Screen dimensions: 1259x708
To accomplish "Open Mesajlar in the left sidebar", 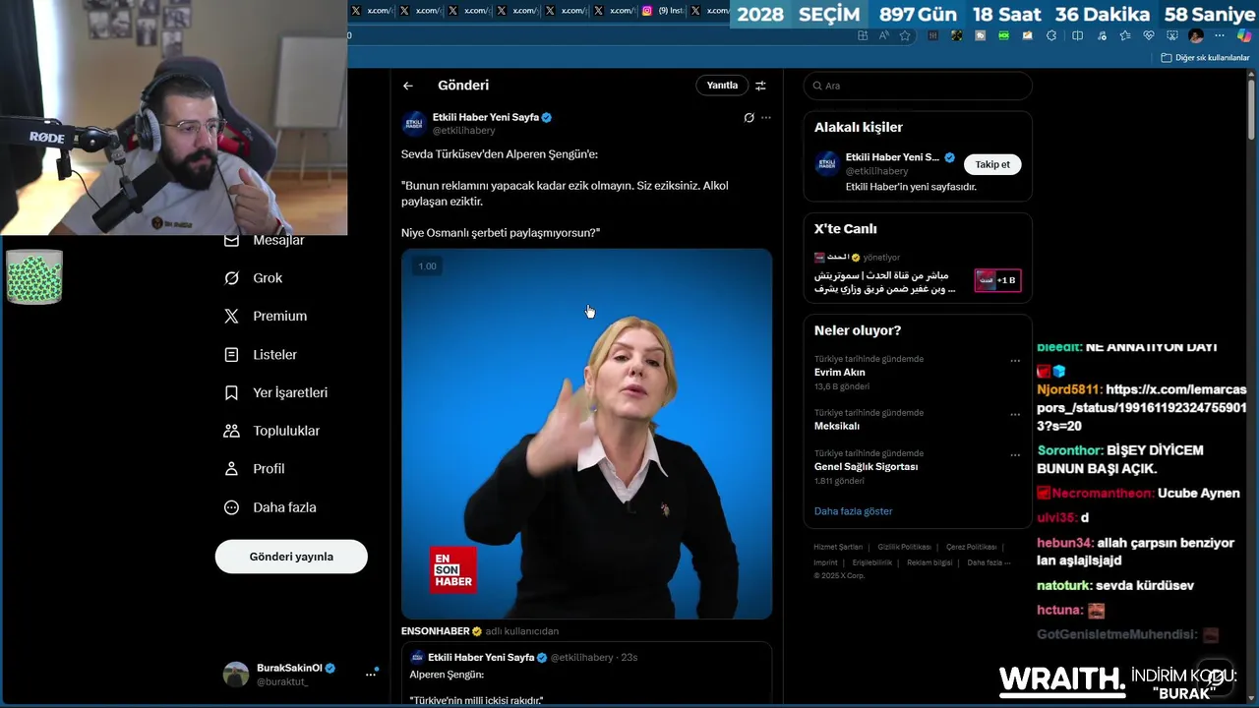I will click(x=266, y=240).
